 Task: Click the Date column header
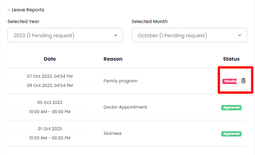point(50,59)
